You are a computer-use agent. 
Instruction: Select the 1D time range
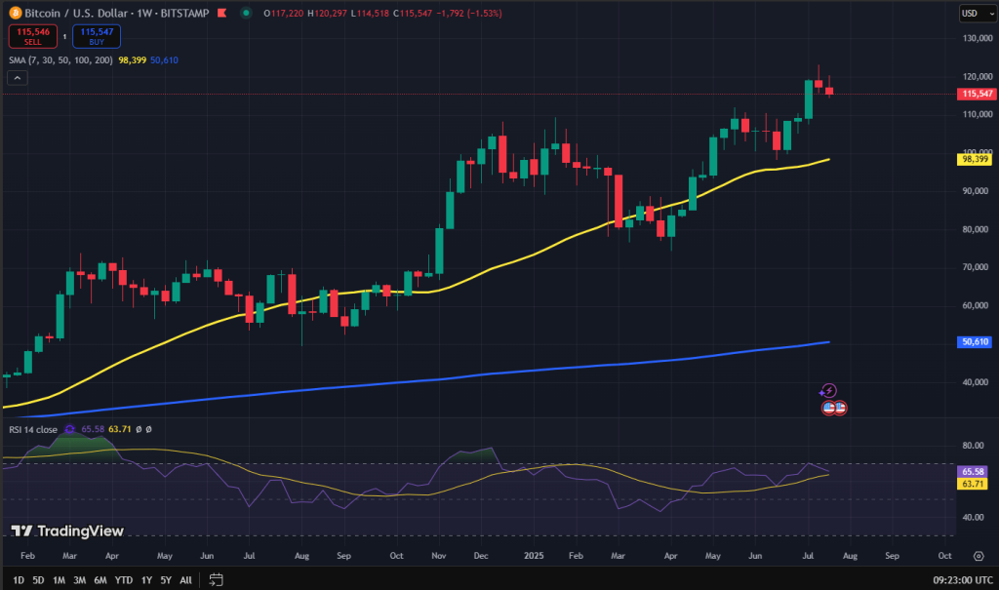19,579
